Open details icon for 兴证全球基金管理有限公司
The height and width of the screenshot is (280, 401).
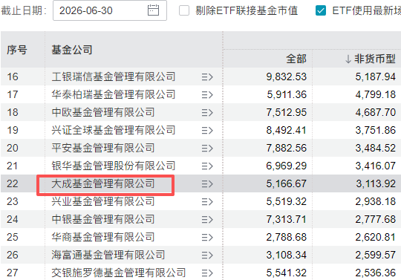pos(207,131)
